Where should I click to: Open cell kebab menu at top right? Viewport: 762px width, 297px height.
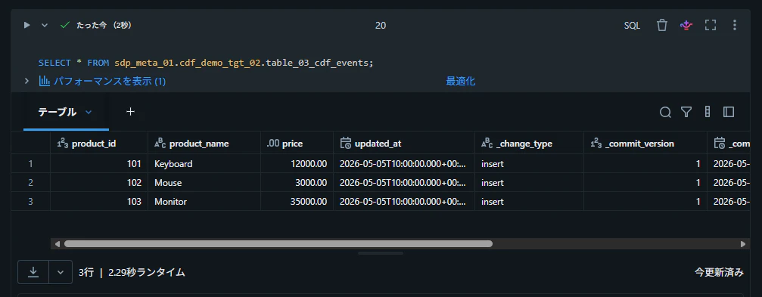coord(735,25)
